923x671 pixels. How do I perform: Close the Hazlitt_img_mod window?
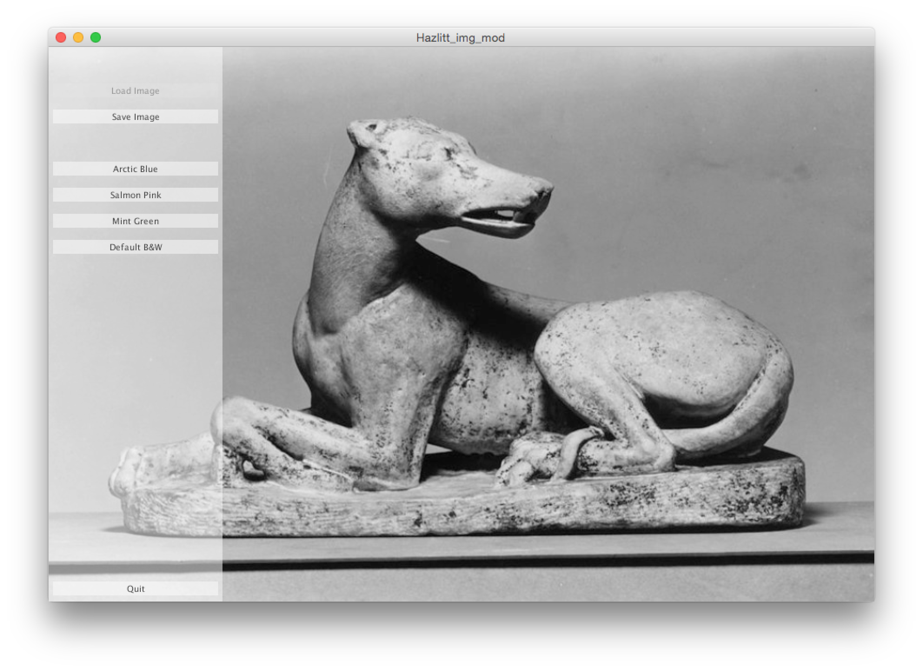pos(61,38)
